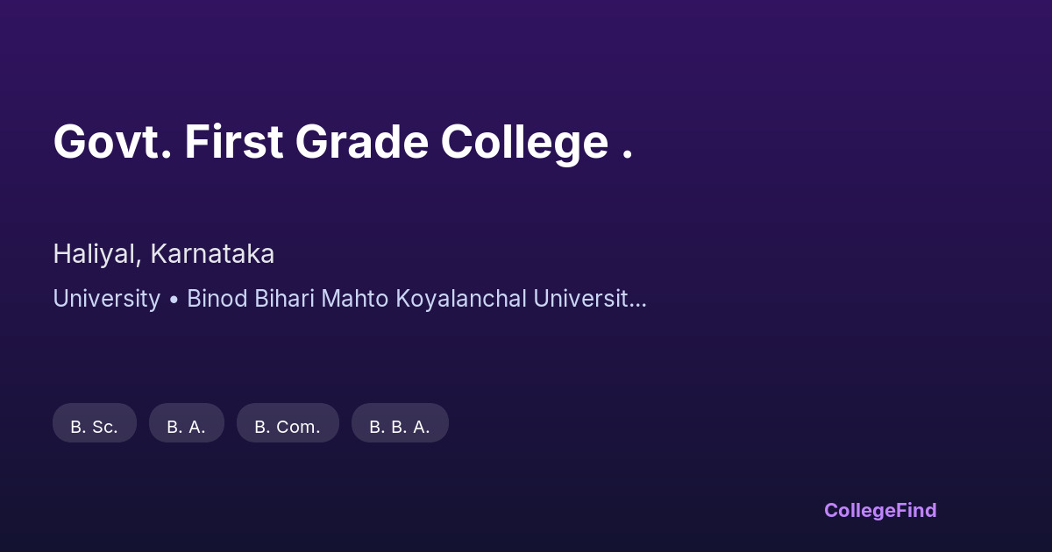This screenshot has height=552, width=1052.
Task: Click the CollegeFind brand logo
Action: [x=879, y=510]
